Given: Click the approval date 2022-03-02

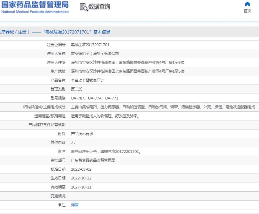Looking at the screenshot, I should pos(81,169).
